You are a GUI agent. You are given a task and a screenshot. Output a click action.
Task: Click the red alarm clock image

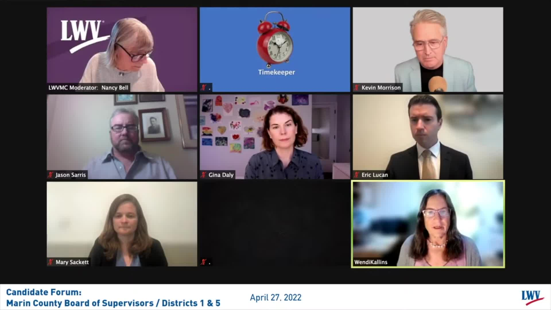pyautogui.click(x=275, y=39)
